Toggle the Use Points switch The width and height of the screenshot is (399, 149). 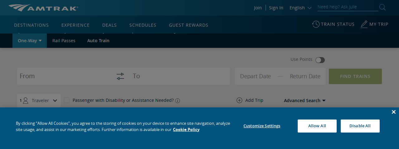point(320,60)
